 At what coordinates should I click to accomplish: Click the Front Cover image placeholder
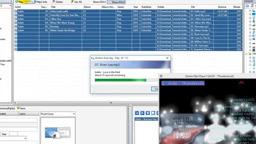[58, 133]
